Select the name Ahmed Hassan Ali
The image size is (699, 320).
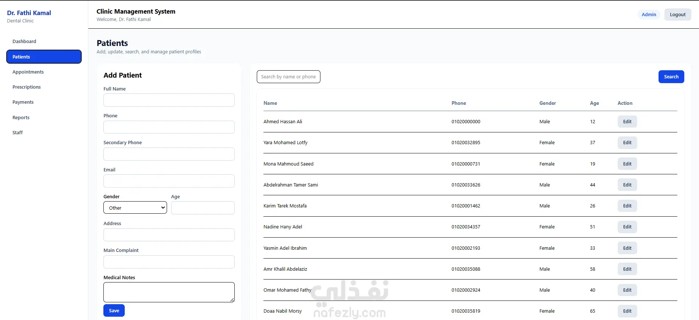[x=283, y=122]
